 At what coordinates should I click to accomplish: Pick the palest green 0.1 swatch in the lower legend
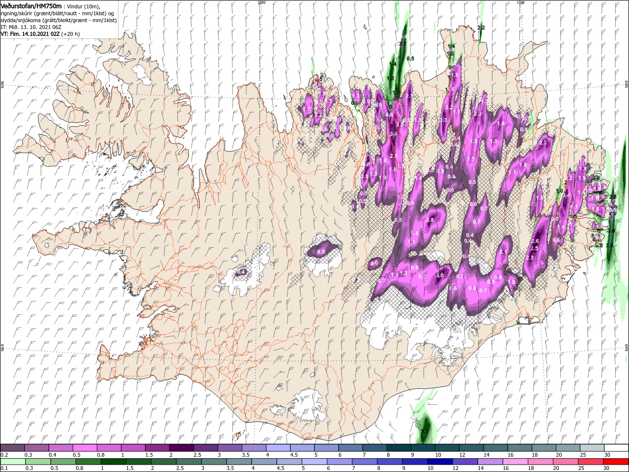13,462
